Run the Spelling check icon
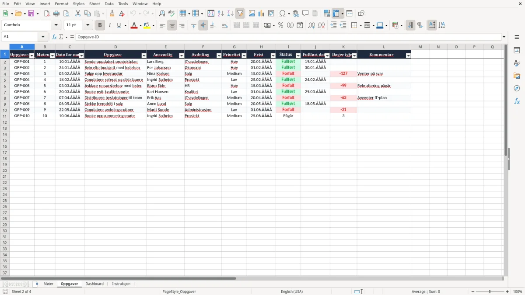525x295 pixels. pos(171,14)
